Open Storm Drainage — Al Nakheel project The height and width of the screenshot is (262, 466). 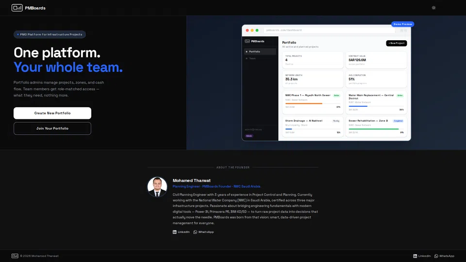[x=313, y=127]
